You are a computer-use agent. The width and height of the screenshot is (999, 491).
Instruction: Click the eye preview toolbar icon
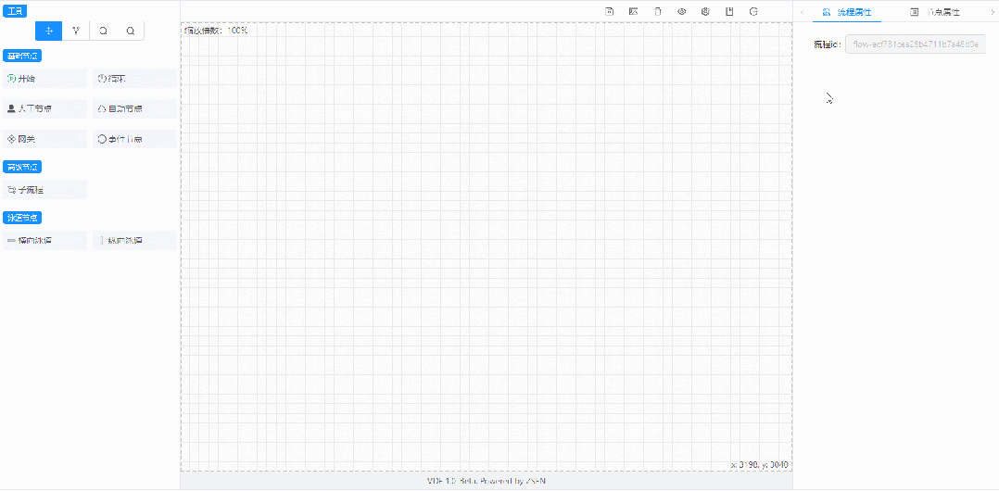(x=682, y=11)
